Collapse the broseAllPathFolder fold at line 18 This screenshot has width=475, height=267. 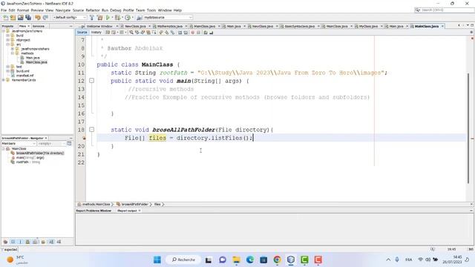pyautogui.click(x=91, y=130)
